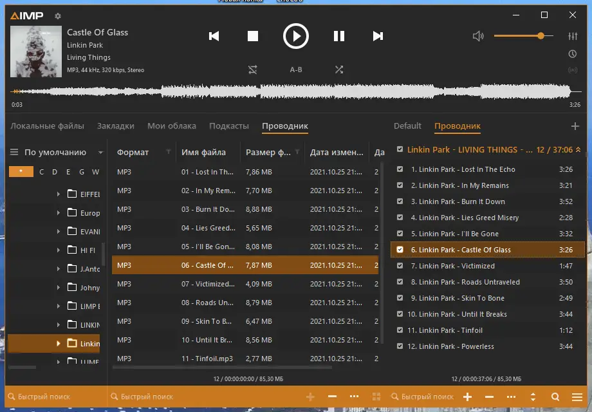This screenshot has width=592, height=412.
Task: Add files with playlist plus icon
Action: click(x=467, y=397)
